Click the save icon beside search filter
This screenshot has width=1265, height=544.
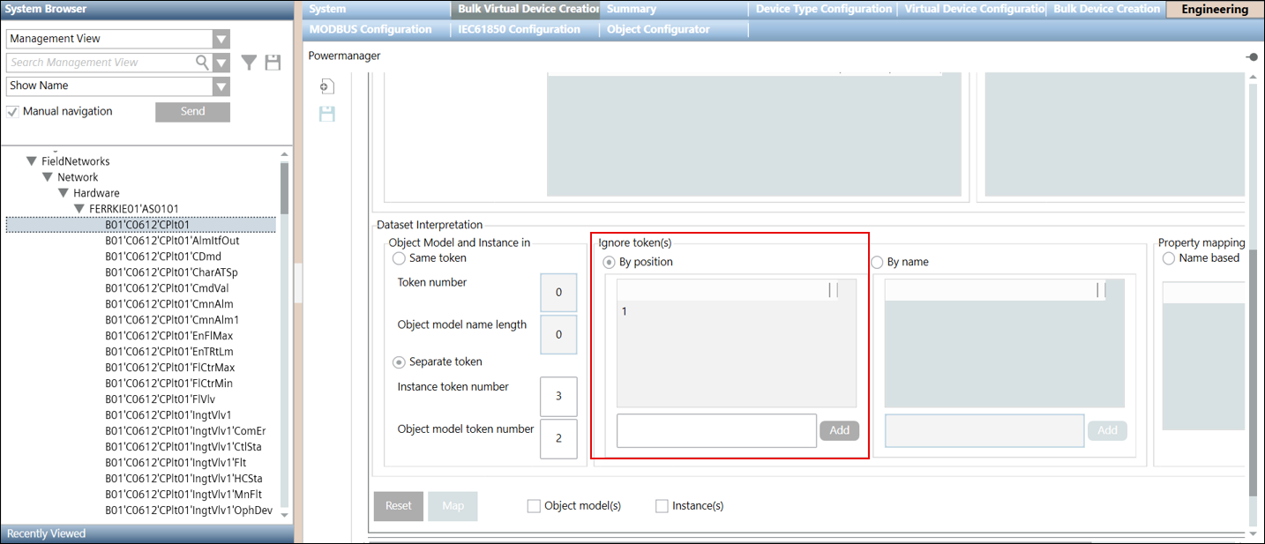[273, 63]
